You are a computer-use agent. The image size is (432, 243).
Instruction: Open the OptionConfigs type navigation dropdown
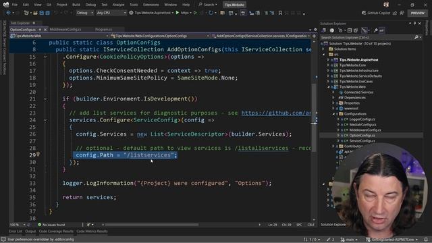[160, 36]
